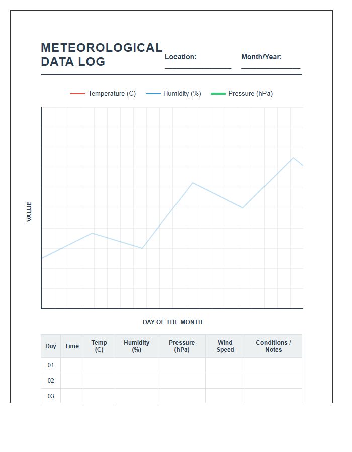The image size is (352, 452).
Task: Click the Humidity (%) column header
Action: tap(136, 346)
